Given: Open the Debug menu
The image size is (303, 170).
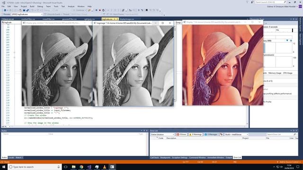Looking at the screenshot, I should pos(40,6).
